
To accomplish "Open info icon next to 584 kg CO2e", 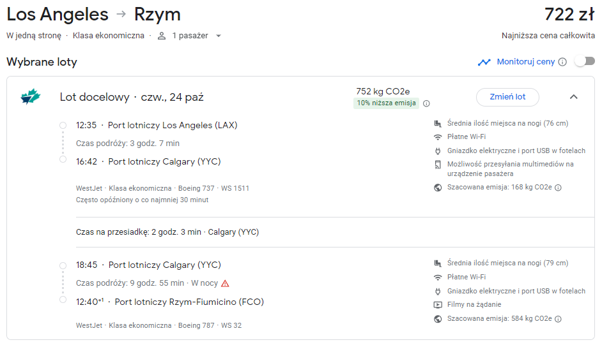I will tap(559, 319).
